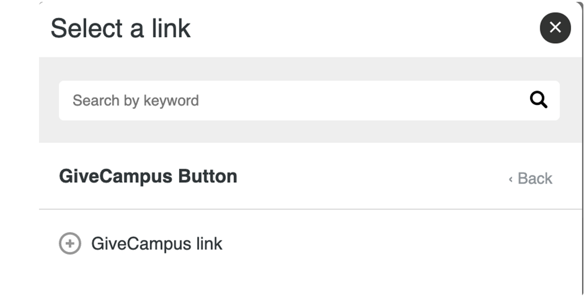This screenshot has width=584, height=298.
Task: Pick the GiveCampus link list item
Action: pos(141,243)
